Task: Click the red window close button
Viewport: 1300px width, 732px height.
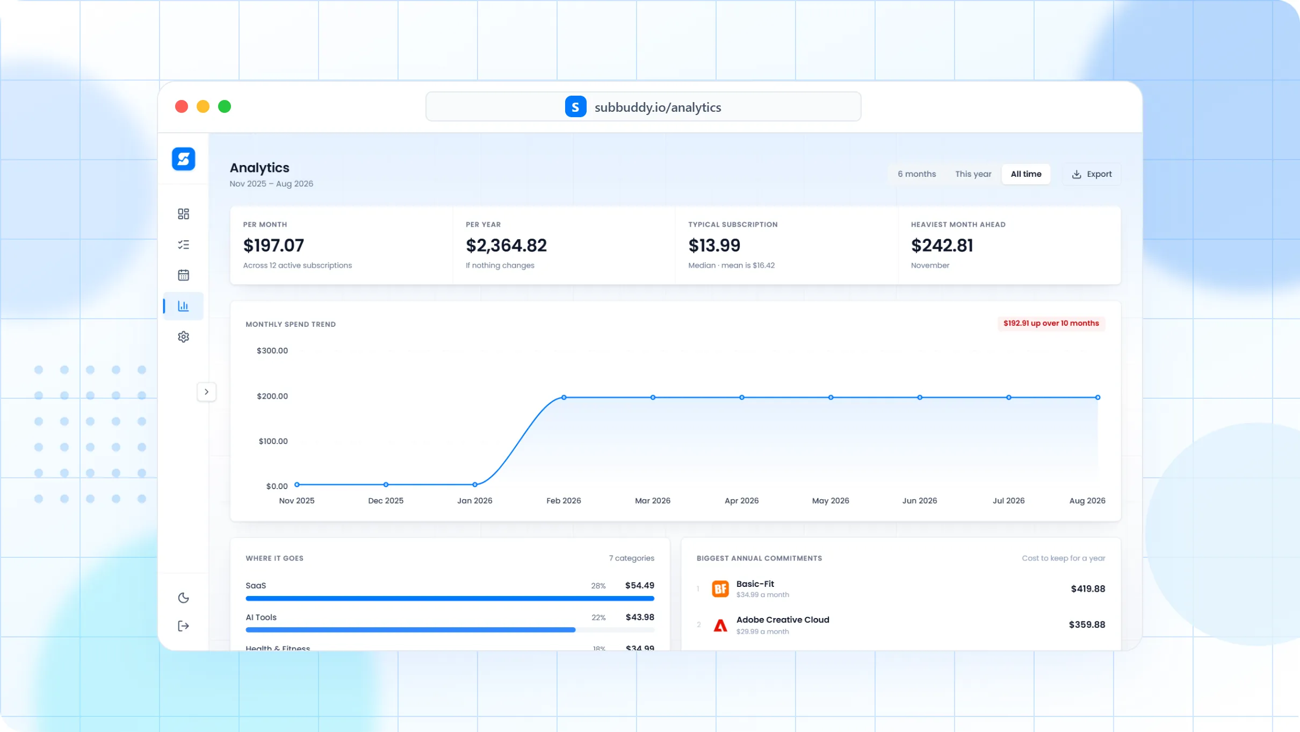Action: click(182, 106)
